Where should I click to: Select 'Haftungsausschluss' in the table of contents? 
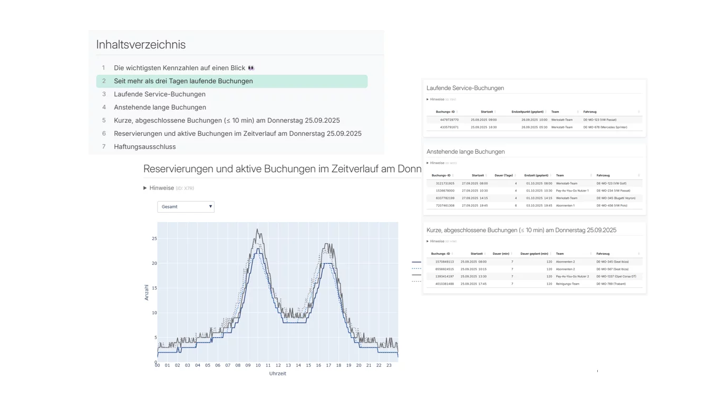pos(144,147)
